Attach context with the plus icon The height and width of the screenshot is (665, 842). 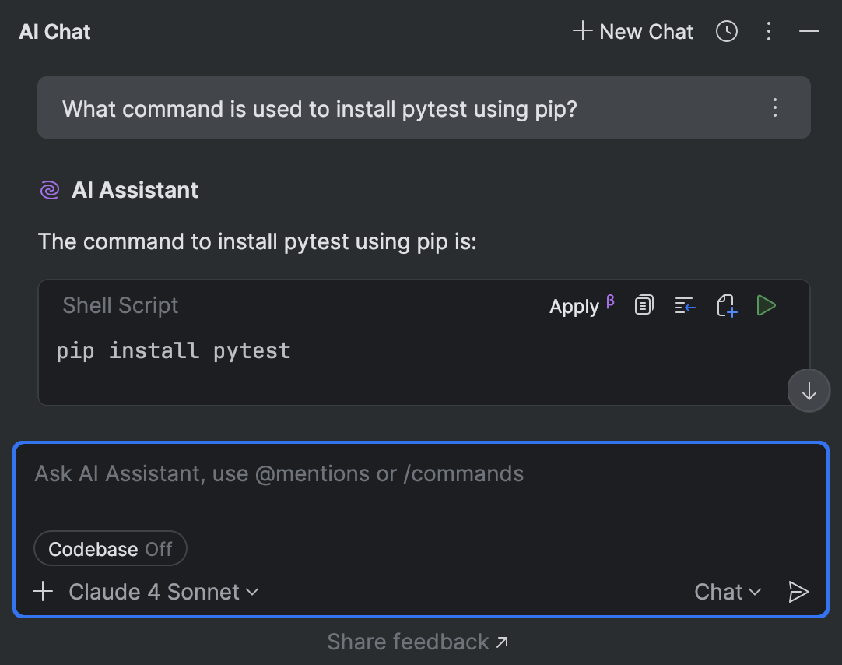point(43,592)
